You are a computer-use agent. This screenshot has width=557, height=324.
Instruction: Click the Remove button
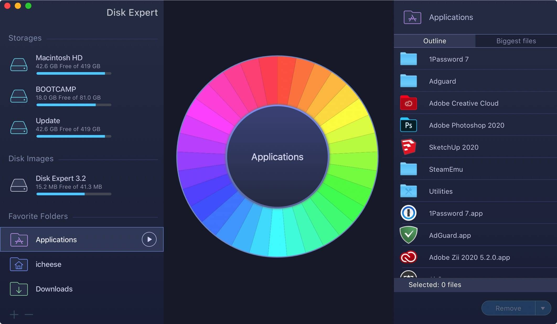click(x=508, y=308)
